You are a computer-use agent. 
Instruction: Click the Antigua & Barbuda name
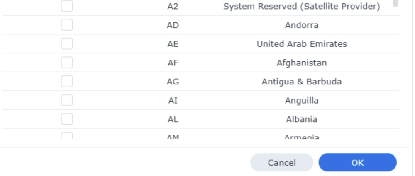click(302, 82)
